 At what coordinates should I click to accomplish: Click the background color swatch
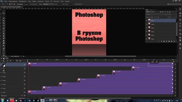point(4,66)
